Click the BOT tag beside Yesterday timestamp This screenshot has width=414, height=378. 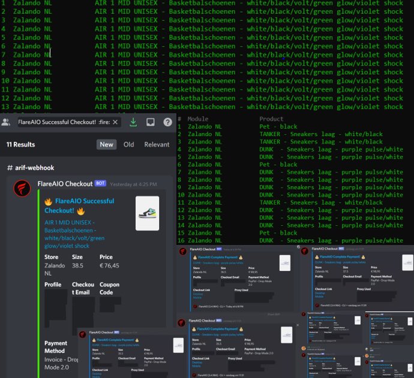pyautogui.click(x=100, y=183)
